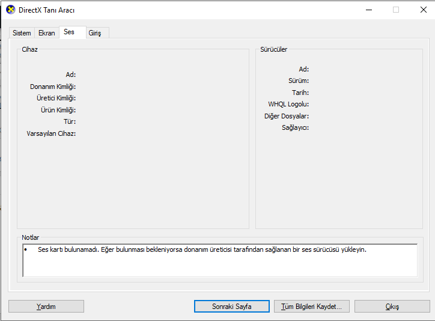Go to Sonraki Sayfa
Screen dimensions: 435x321
[232, 307]
